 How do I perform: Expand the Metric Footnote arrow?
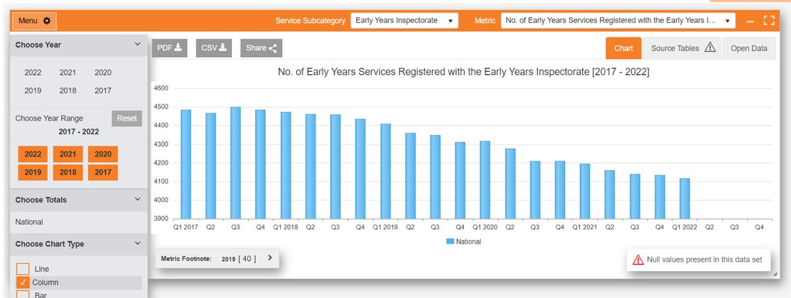270,258
